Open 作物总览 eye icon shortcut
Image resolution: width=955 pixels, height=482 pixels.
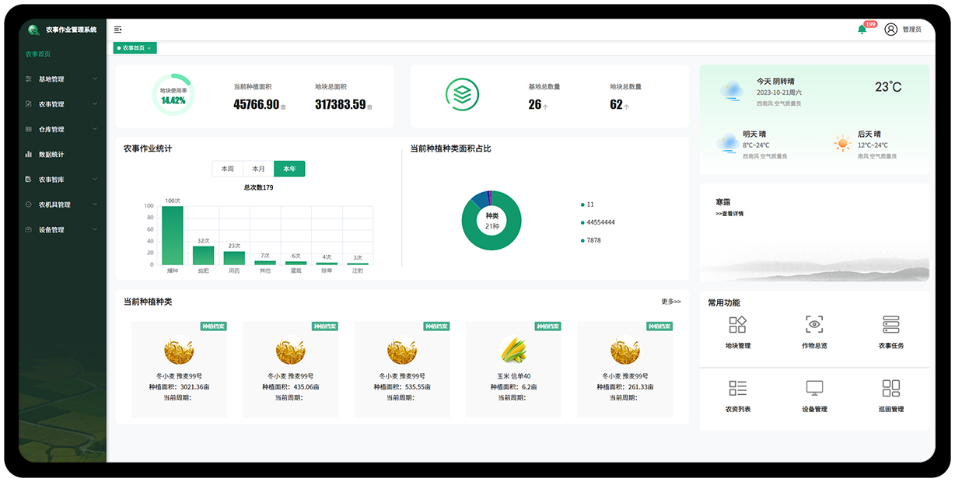click(814, 325)
